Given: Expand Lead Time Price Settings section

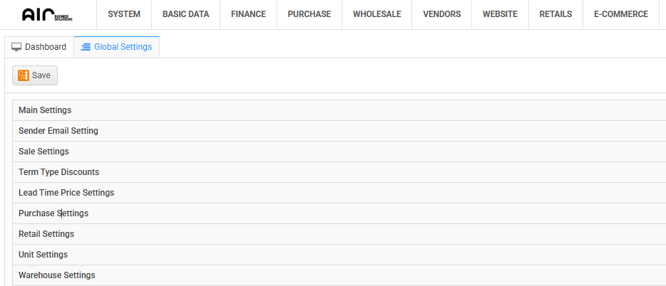Looking at the screenshot, I should [x=66, y=193].
